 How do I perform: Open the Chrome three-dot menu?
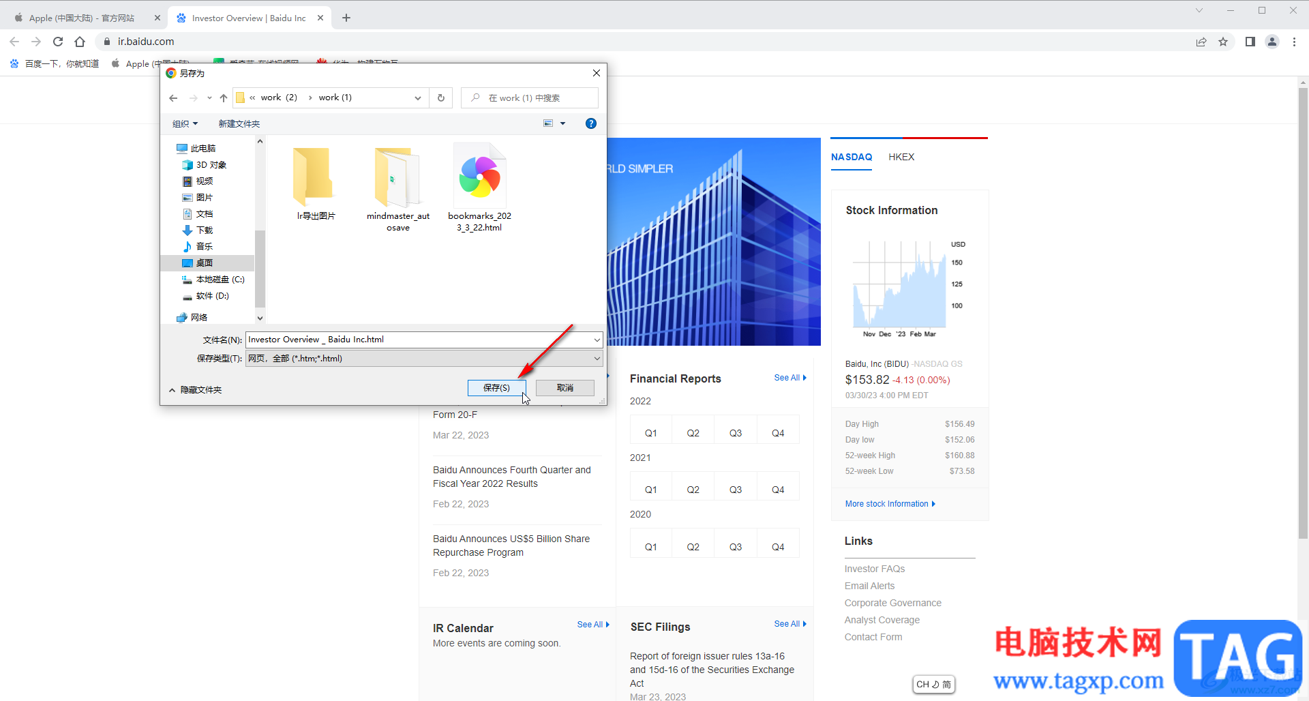point(1294,42)
